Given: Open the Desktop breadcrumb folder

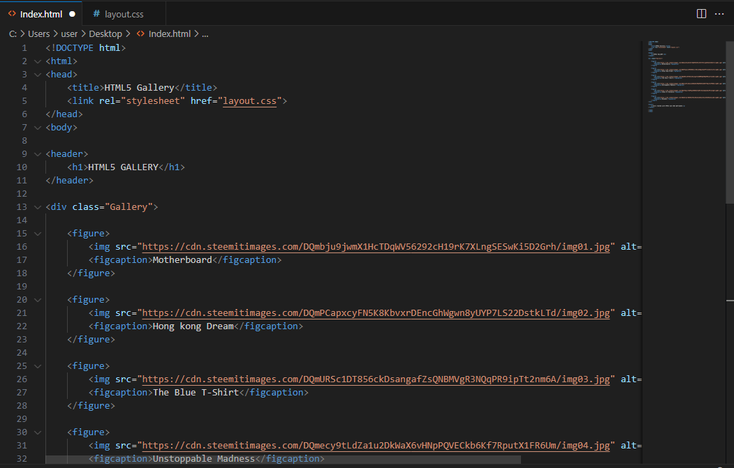Looking at the screenshot, I should 105,33.
